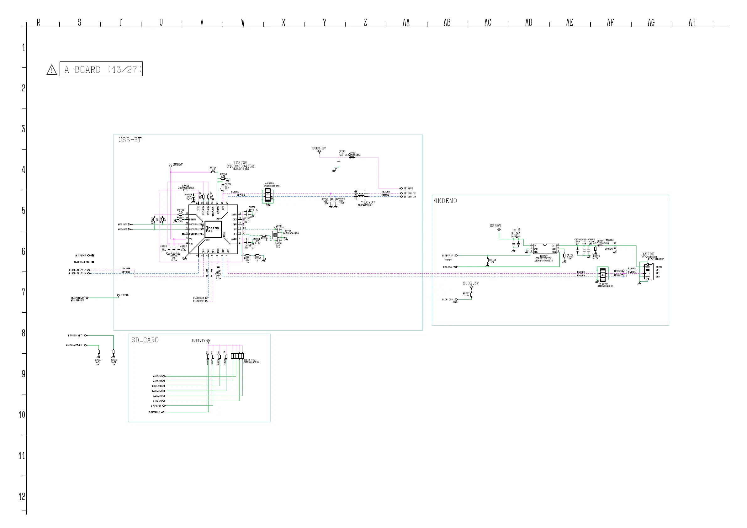Image resolution: width=747 pixels, height=528 pixels.
Task: Click the USB5V power terminal in 4KDEMO
Action: pyautogui.click(x=499, y=230)
